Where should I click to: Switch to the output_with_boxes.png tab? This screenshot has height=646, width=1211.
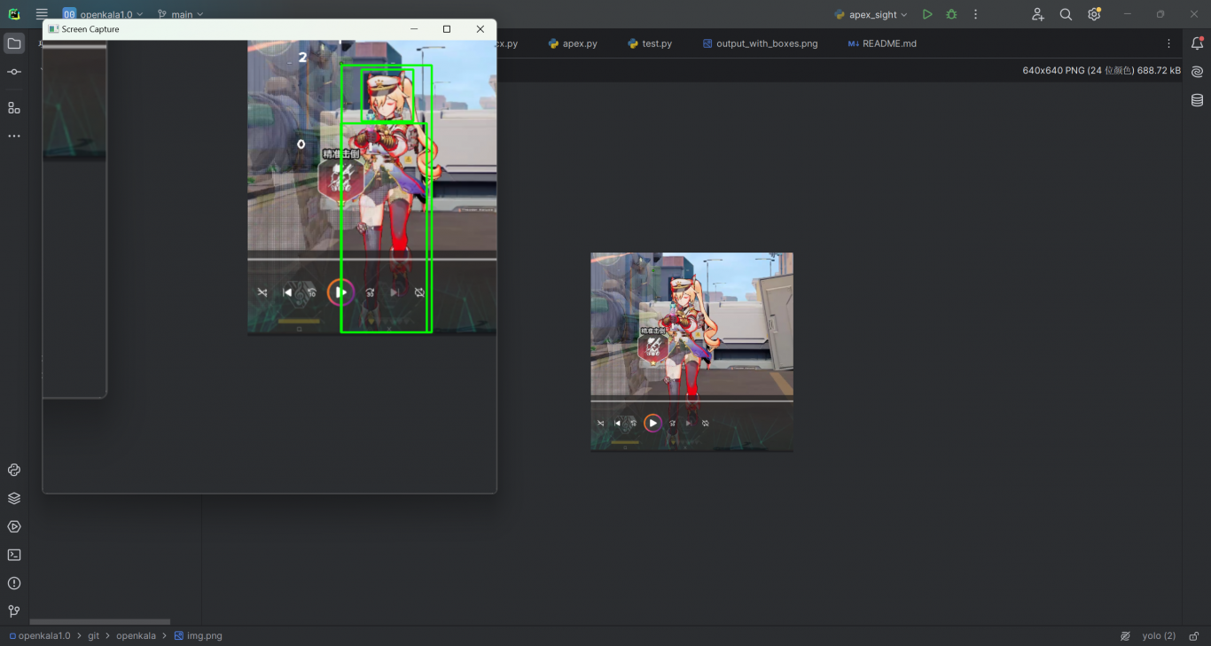coord(760,43)
